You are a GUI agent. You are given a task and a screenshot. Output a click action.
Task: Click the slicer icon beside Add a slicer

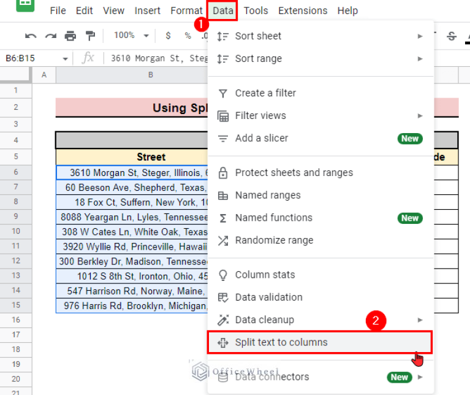[222, 139]
